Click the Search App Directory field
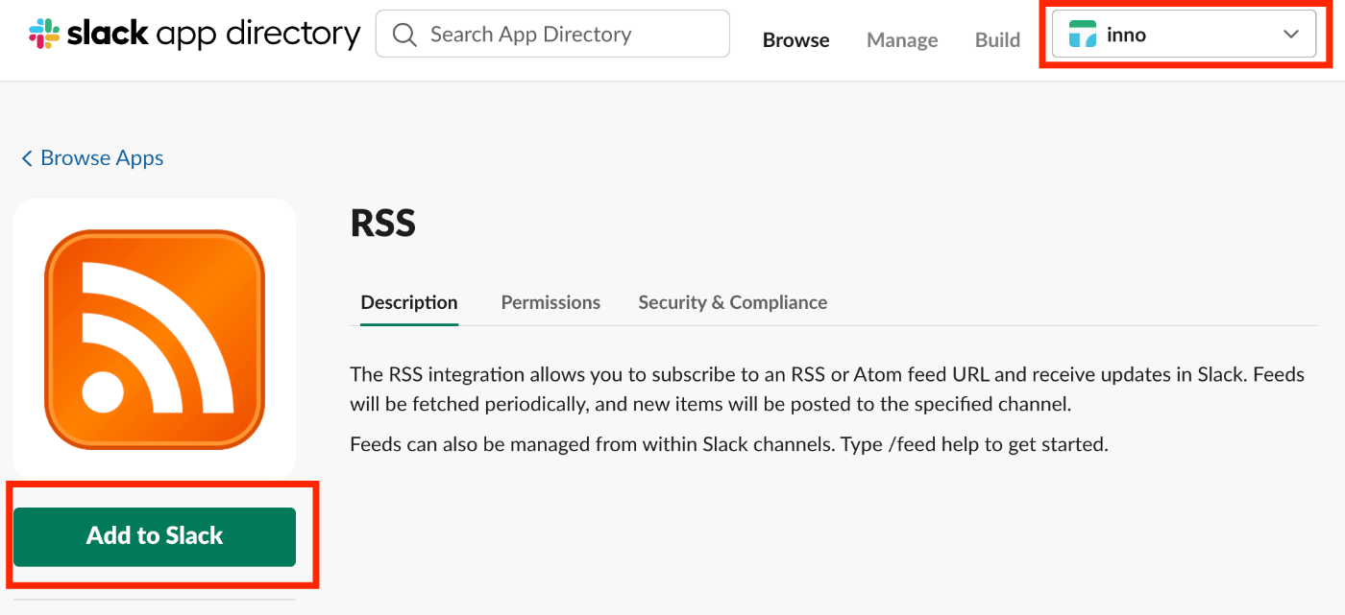Image resolution: width=1345 pixels, height=615 pixels. coord(552,35)
